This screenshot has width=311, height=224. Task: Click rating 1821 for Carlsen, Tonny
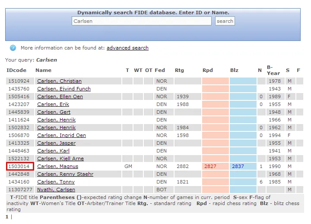tap(183, 182)
